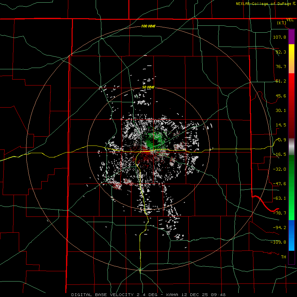This screenshot has width=297, height=297.
Task: Select the -63.1 scale value
Action: (x=280, y=198)
